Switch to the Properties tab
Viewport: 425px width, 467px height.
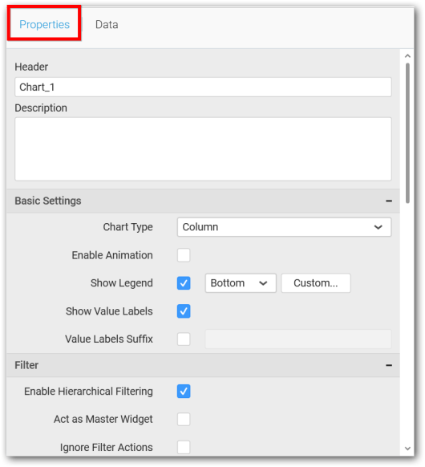coord(44,24)
